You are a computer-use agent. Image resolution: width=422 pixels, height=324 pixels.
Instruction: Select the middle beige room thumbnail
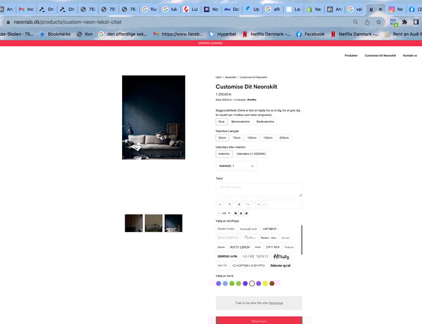click(x=154, y=223)
